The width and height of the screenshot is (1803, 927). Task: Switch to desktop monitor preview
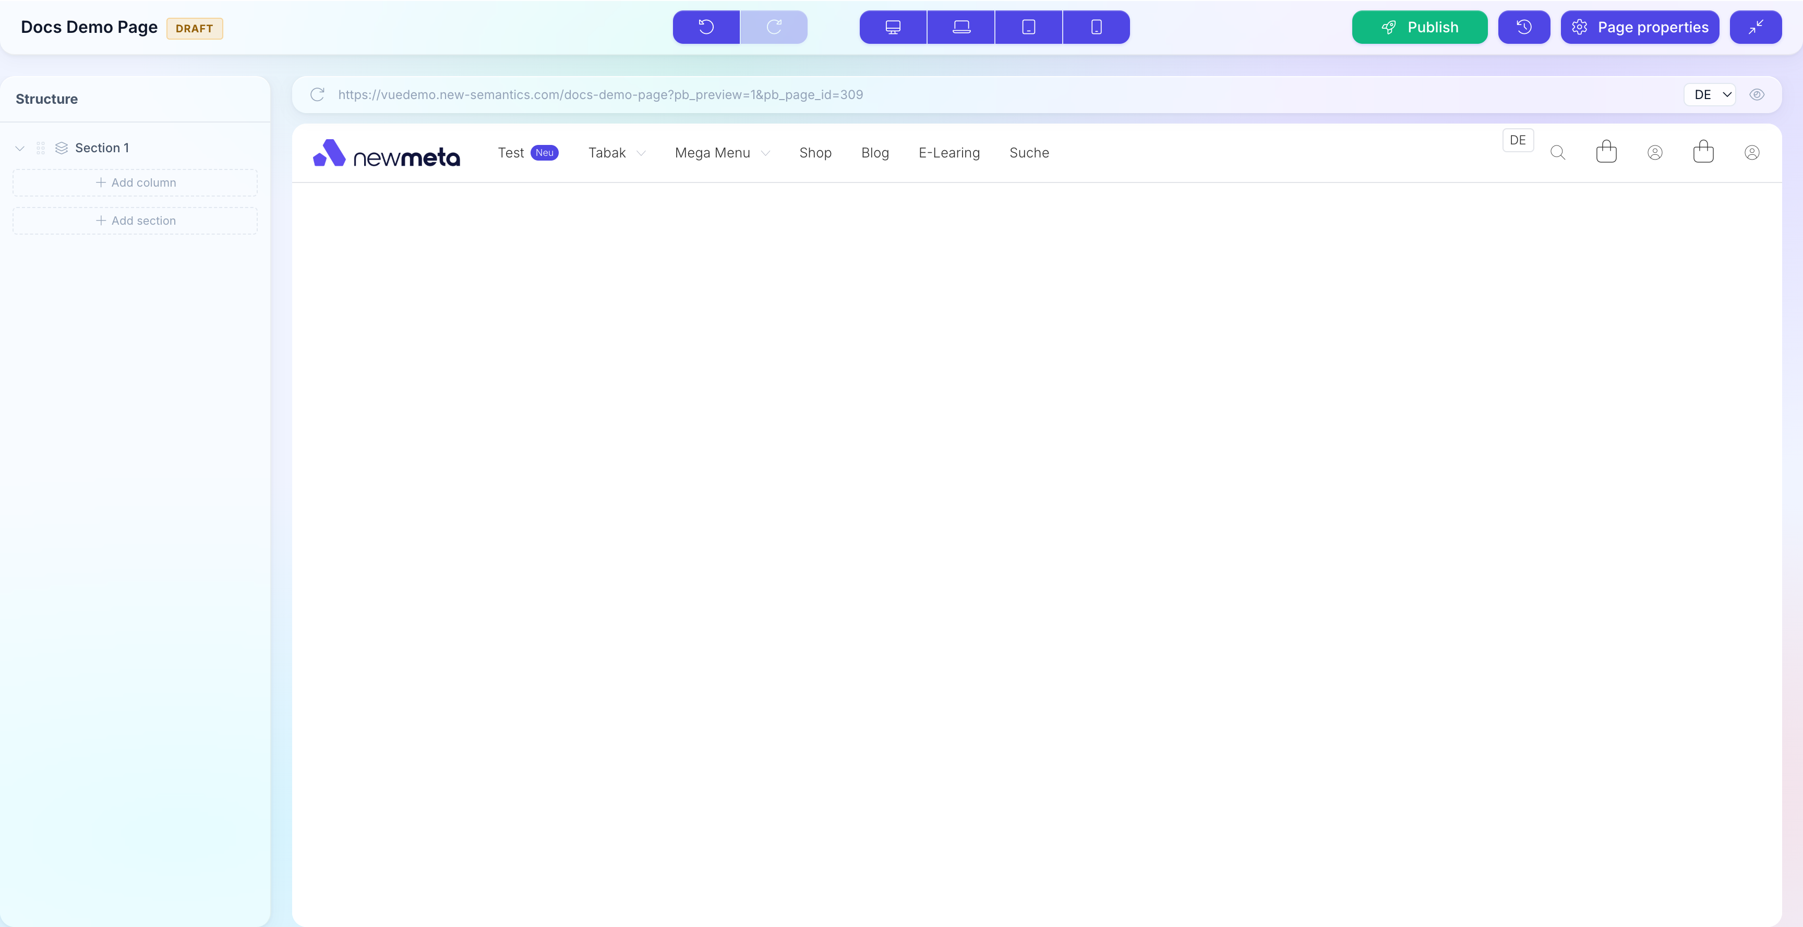click(893, 27)
